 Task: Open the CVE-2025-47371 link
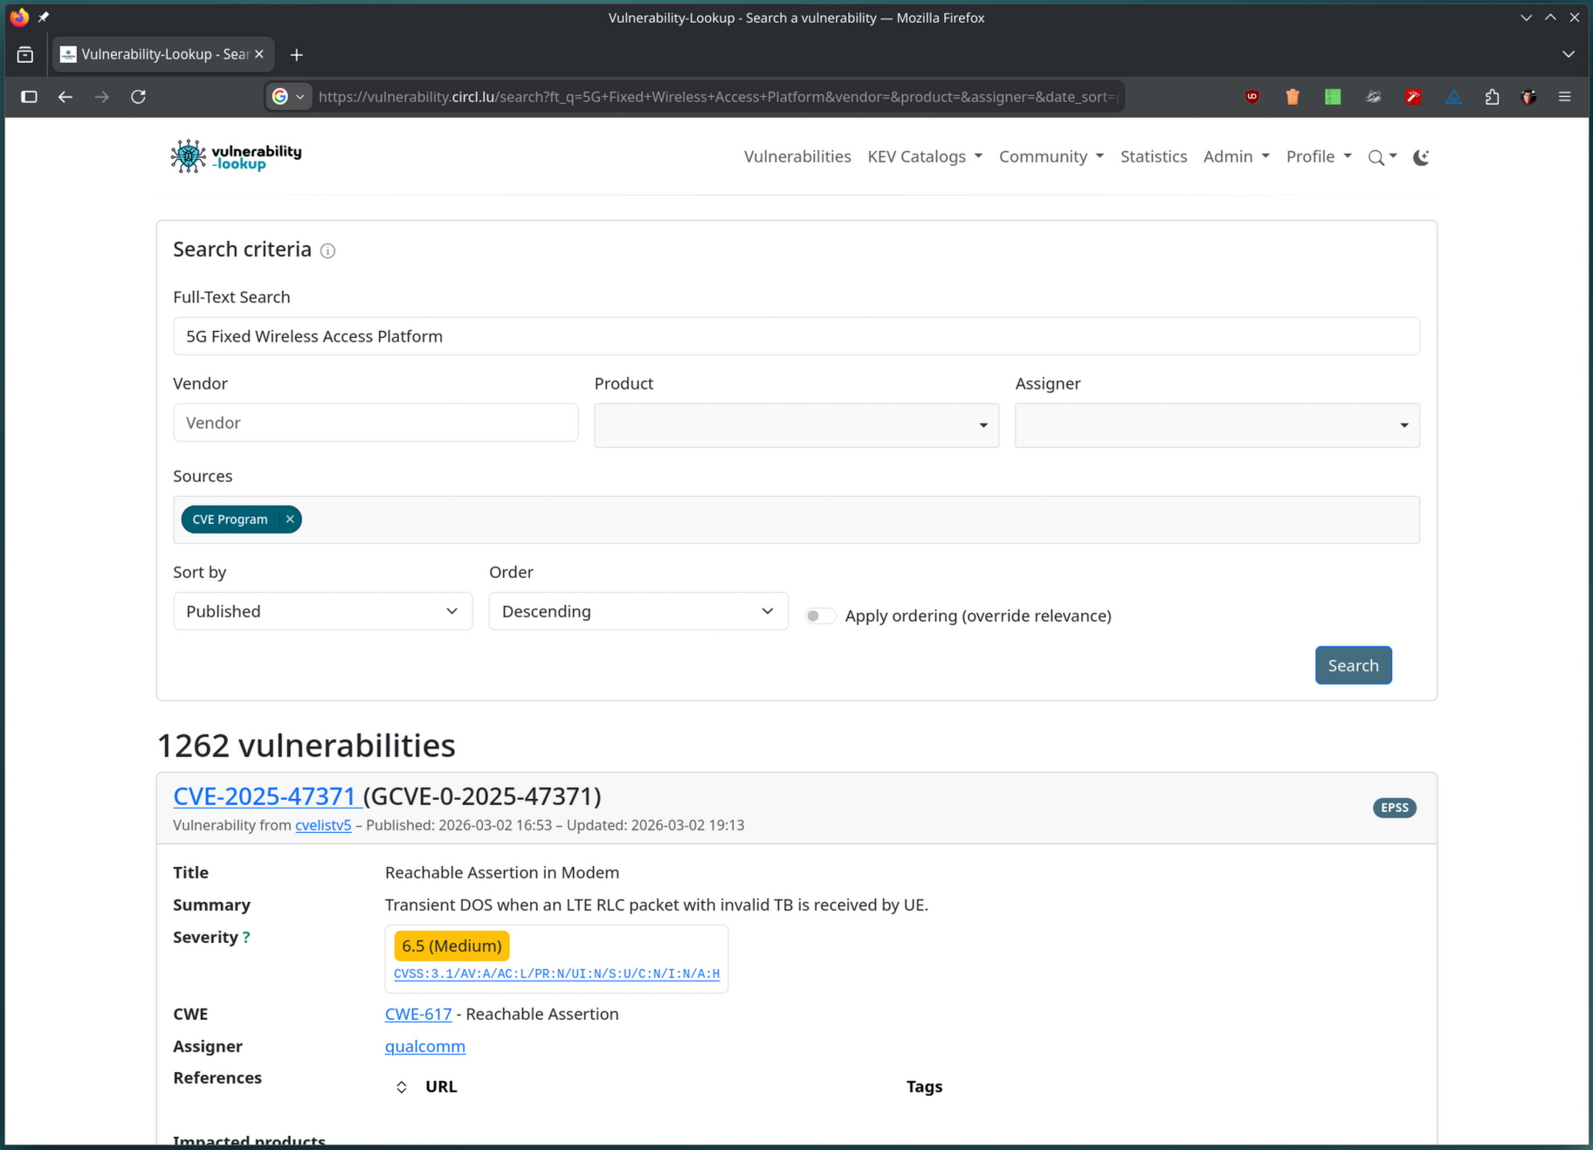pyautogui.click(x=265, y=796)
